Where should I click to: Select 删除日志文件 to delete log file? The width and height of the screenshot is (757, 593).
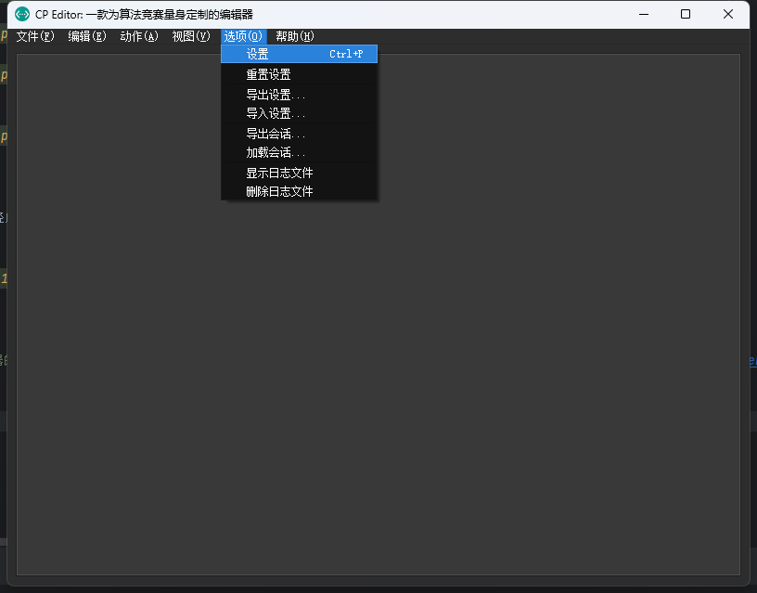[x=281, y=191]
